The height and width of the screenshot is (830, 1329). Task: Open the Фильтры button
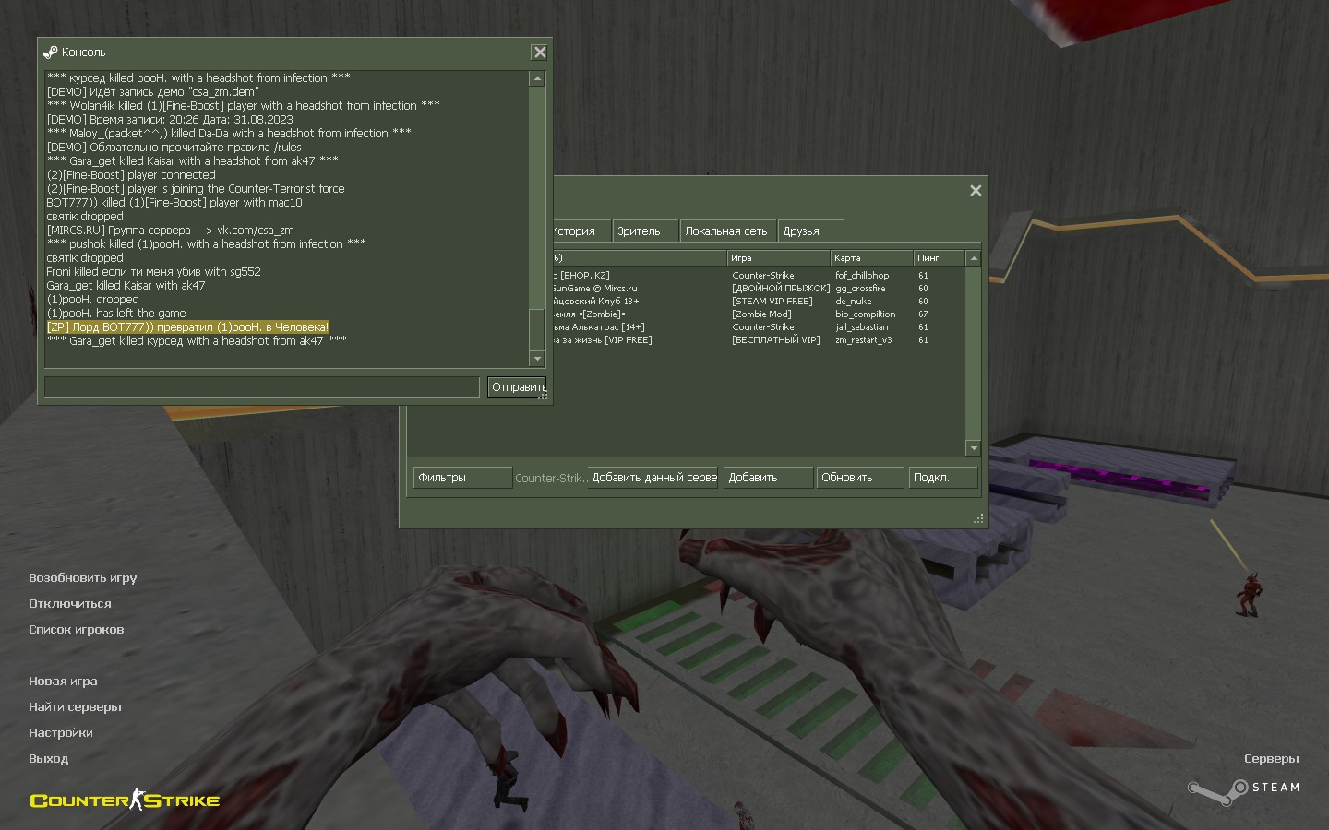[x=462, y=478]
